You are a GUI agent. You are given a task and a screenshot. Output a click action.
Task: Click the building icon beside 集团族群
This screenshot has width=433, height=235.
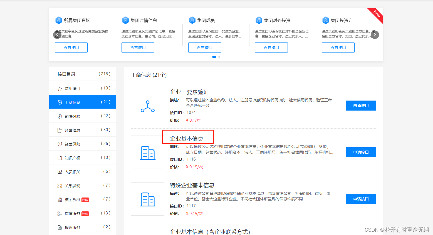click(60, 200)
